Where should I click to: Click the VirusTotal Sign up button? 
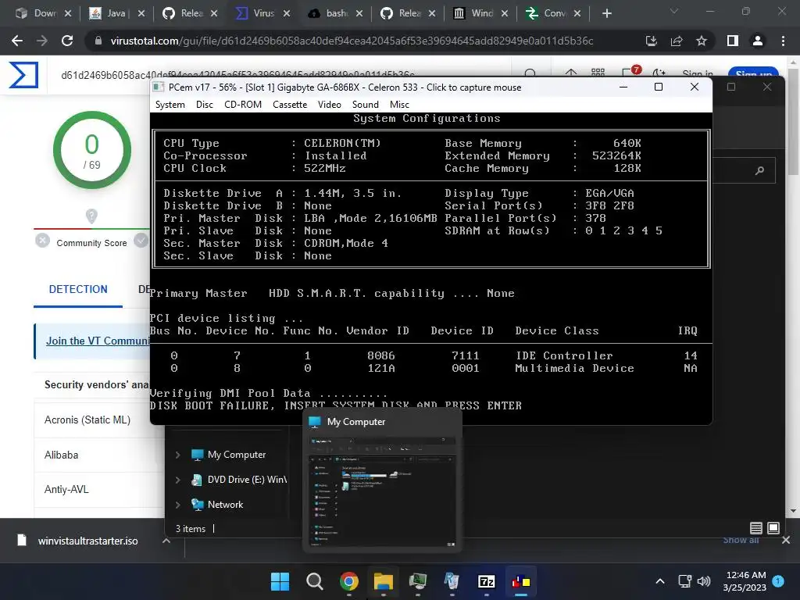[754, 74]
